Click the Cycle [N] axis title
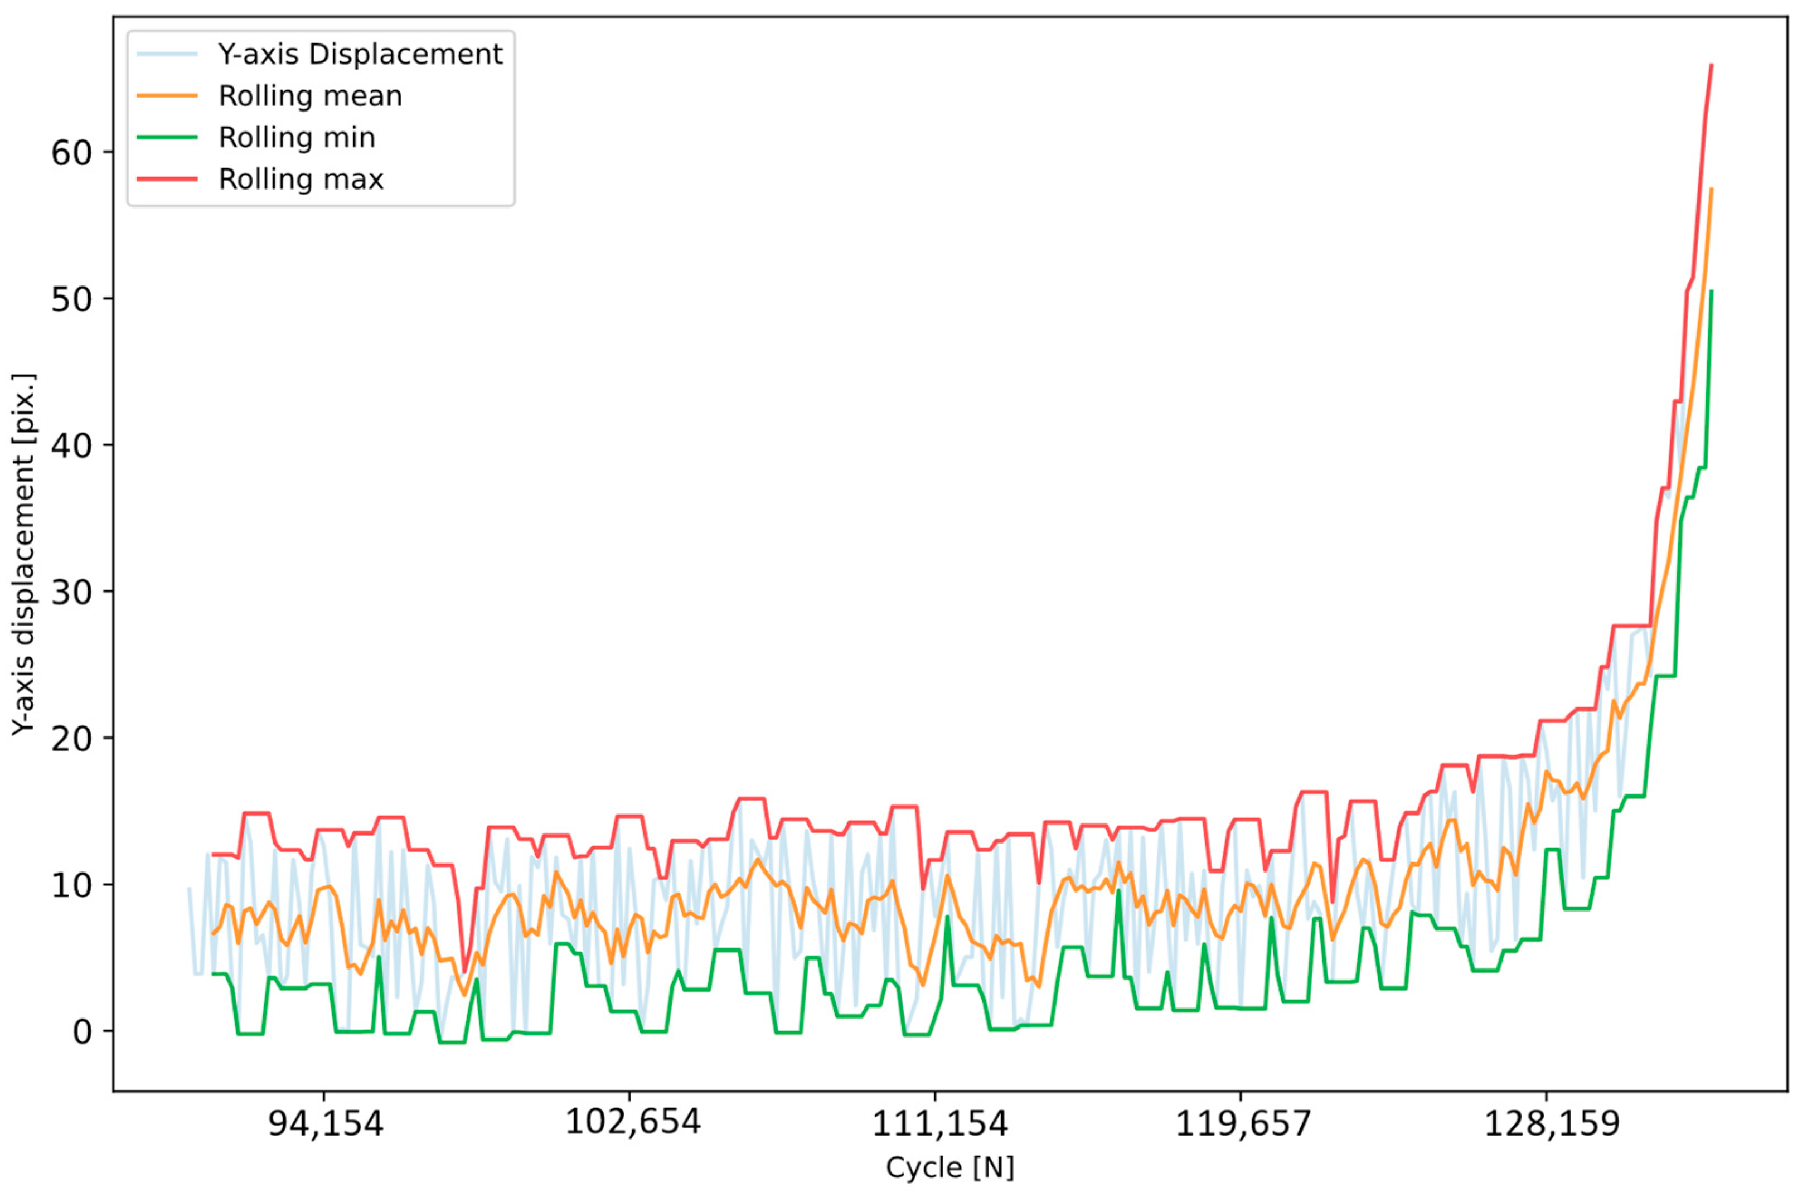 [949, 1167]
